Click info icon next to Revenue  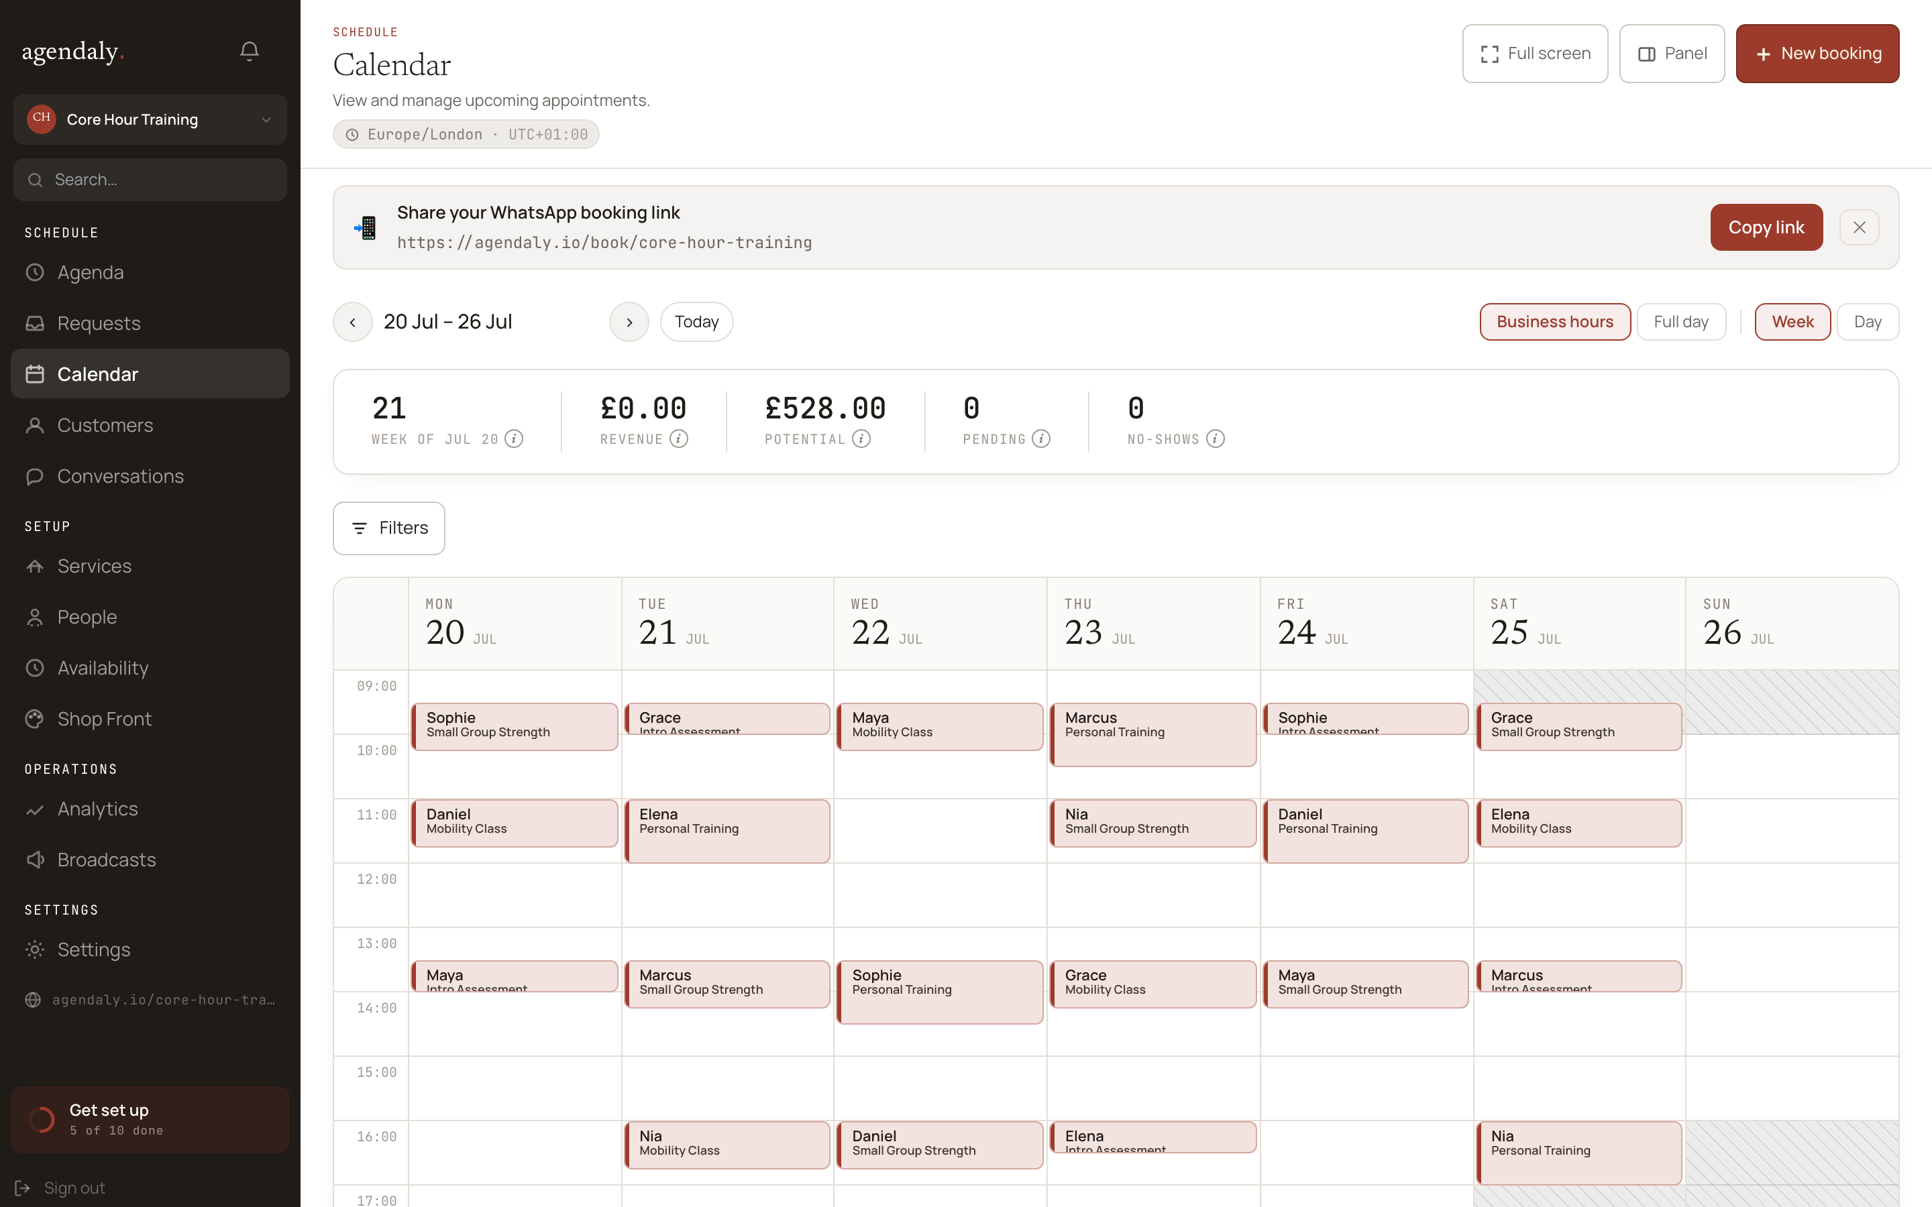(x=679, y=439)
